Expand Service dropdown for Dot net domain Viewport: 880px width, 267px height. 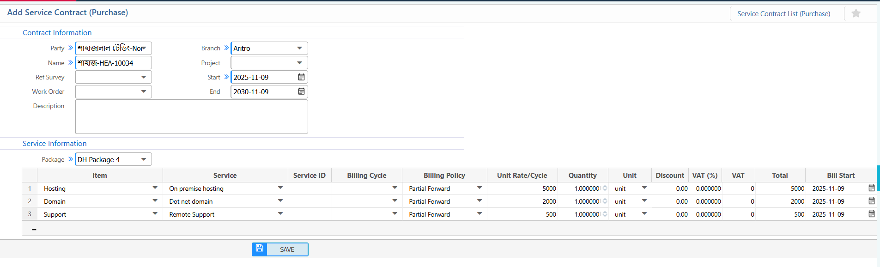280,201
